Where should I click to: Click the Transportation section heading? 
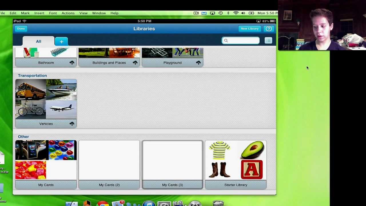point(32,76)
